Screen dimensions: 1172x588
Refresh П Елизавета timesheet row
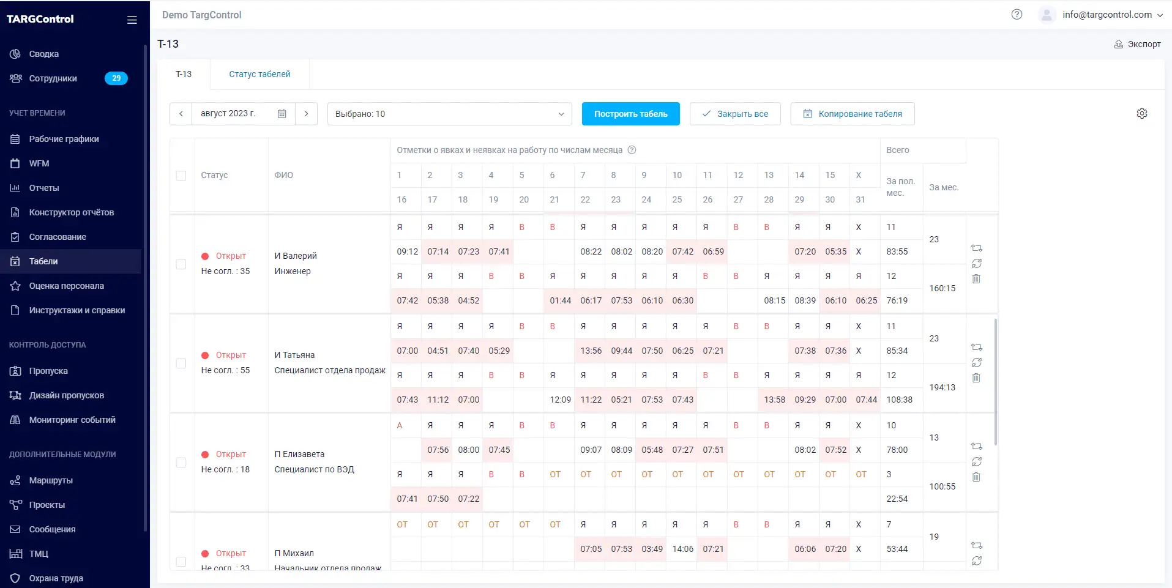coord(977,461)
